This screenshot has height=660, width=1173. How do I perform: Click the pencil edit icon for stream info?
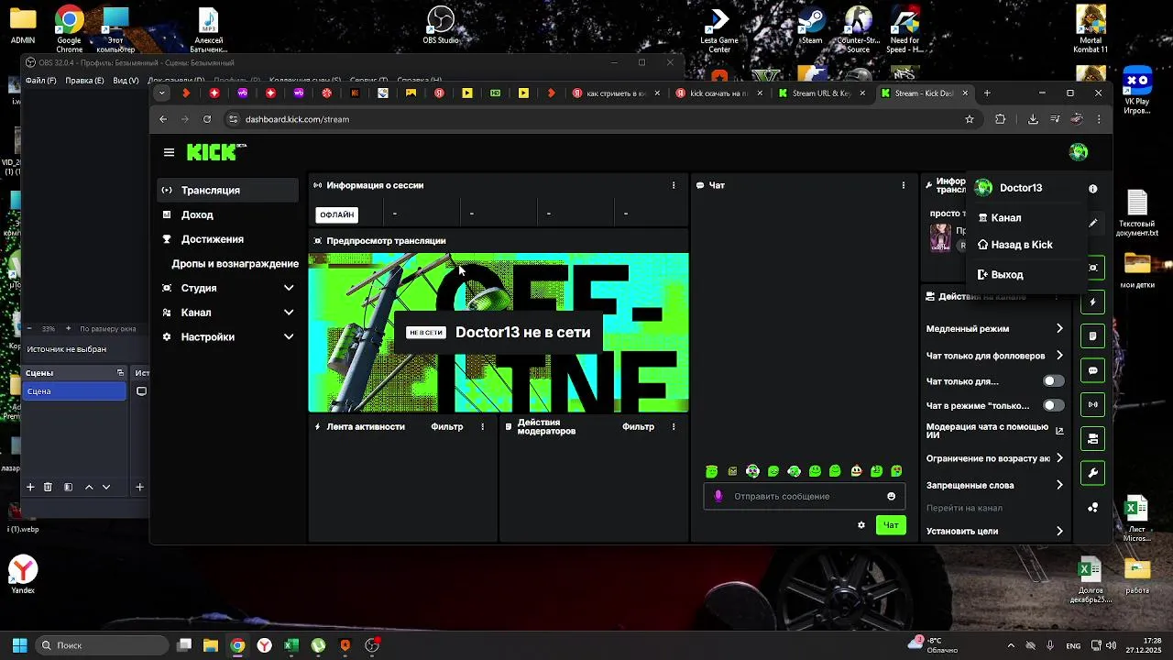[1092, 223]
